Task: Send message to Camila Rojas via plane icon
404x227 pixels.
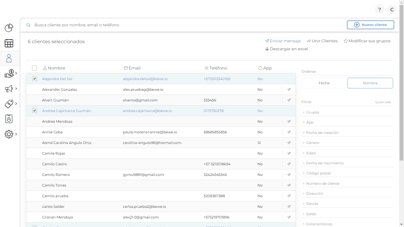Action: click(x=289, y=153)
